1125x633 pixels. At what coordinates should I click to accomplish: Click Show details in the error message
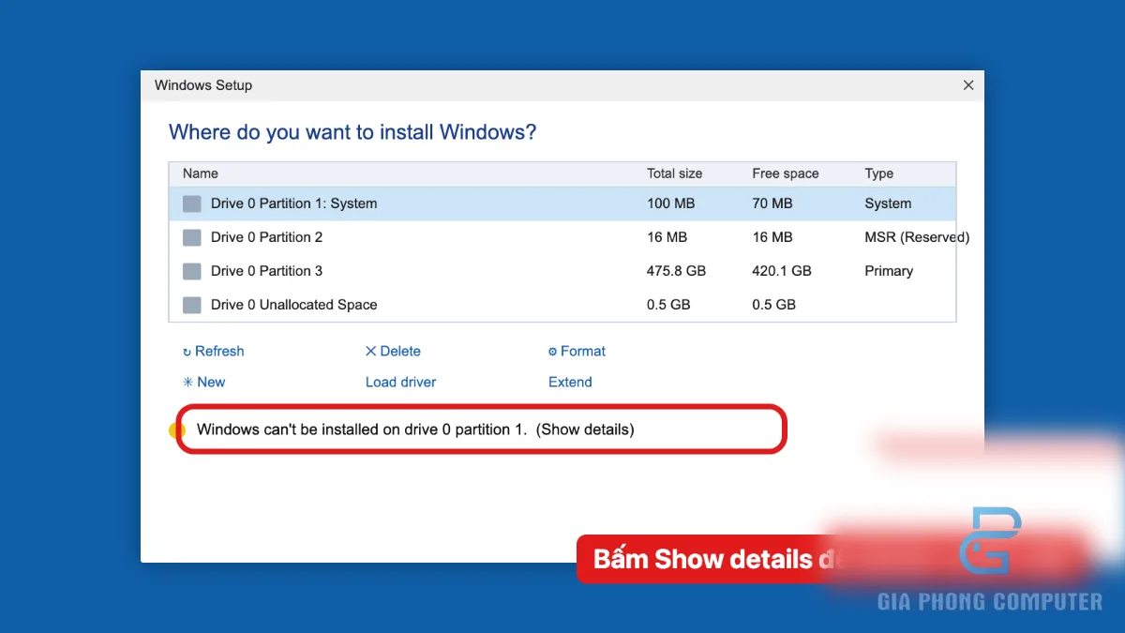coord(585,430)
